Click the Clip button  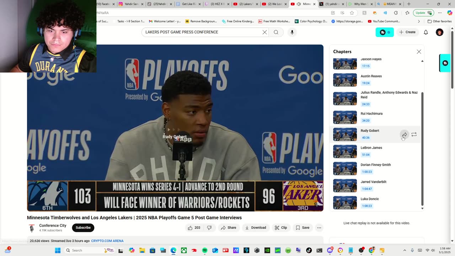point(281,228)
